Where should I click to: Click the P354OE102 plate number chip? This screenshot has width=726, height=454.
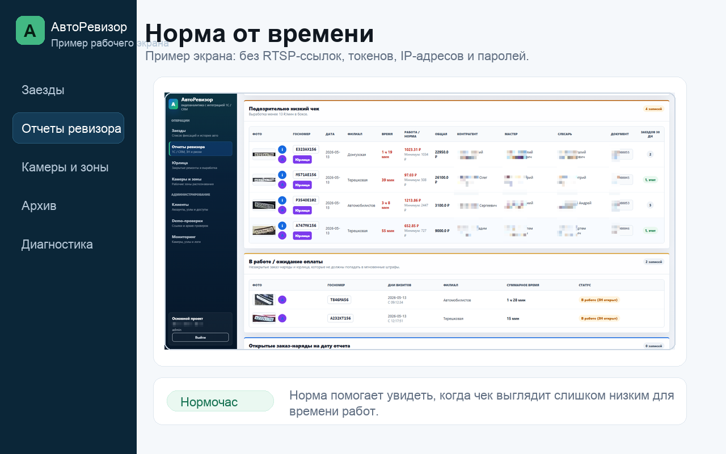point(306,200)
